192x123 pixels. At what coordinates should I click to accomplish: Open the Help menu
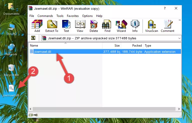(99, 16)
